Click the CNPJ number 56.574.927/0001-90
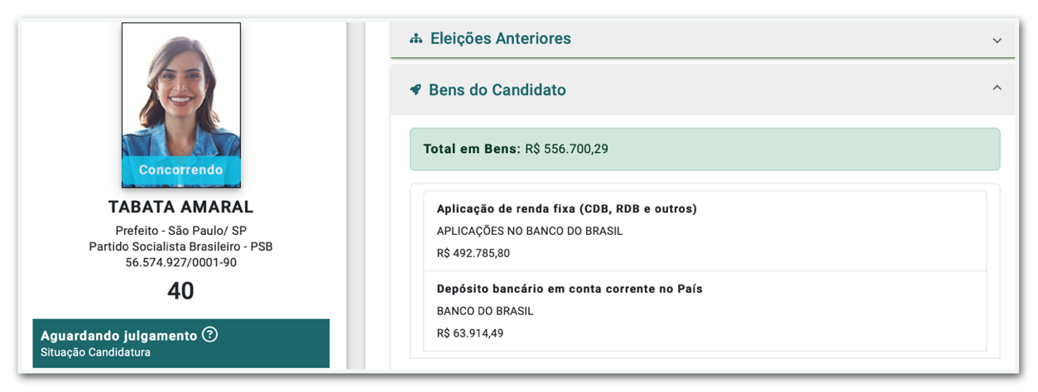This screenshot has width=1038, height=392. (x=180, y=262)
